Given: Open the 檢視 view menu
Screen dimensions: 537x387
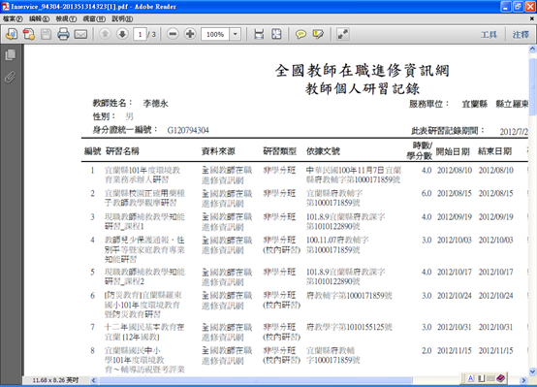Looking at the screenshot, I should [x=66, y=18].
